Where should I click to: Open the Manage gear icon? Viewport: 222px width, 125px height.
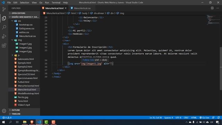point(4,111)
